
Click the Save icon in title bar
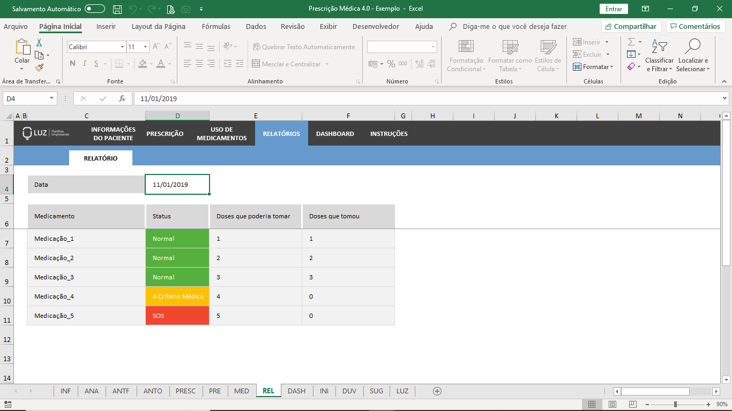point(117,9)
